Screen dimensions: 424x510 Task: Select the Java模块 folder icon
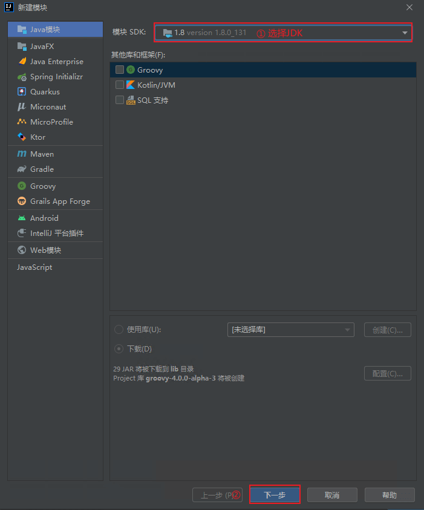[22, 29]
